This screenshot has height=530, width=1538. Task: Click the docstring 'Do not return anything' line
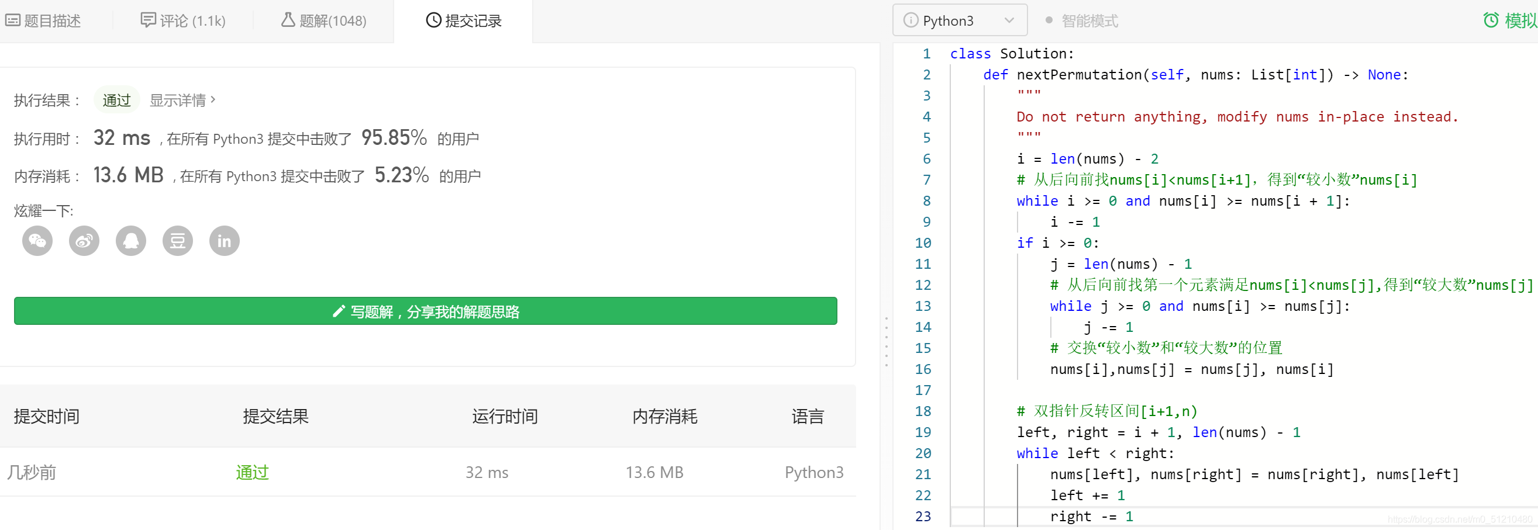tap(1237, 117)
